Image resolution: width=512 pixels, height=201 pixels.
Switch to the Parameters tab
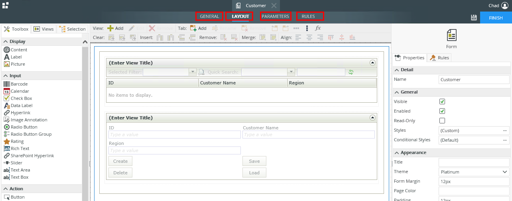pos(275,16)
